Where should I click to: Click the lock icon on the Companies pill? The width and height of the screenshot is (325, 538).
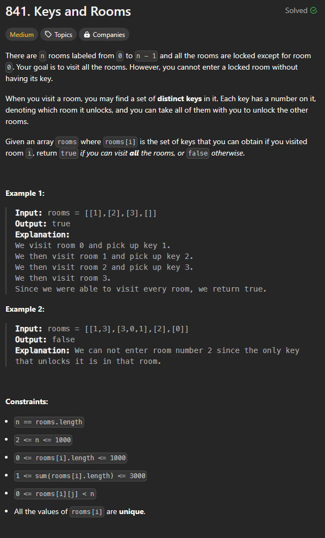tap(87, 34)
